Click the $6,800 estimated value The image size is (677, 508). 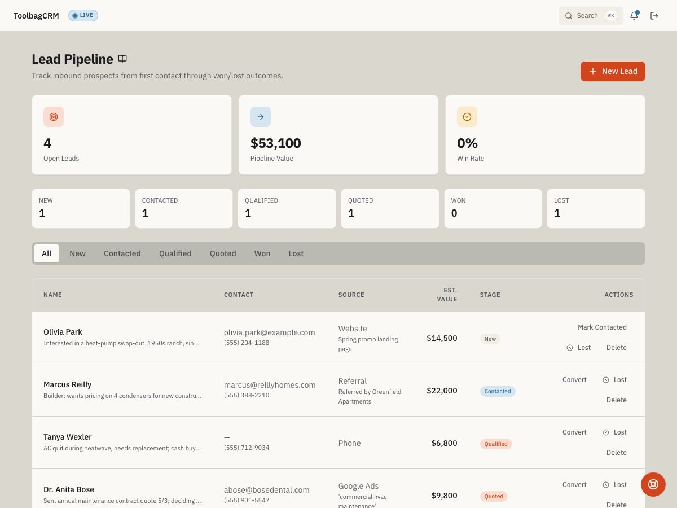pos(445,443)
